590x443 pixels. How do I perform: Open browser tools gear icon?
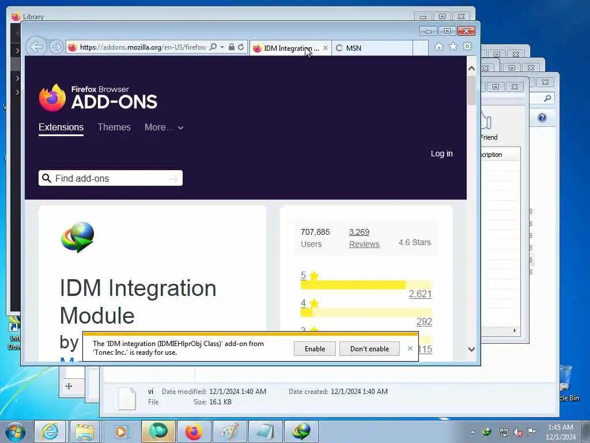pos(467,46)
